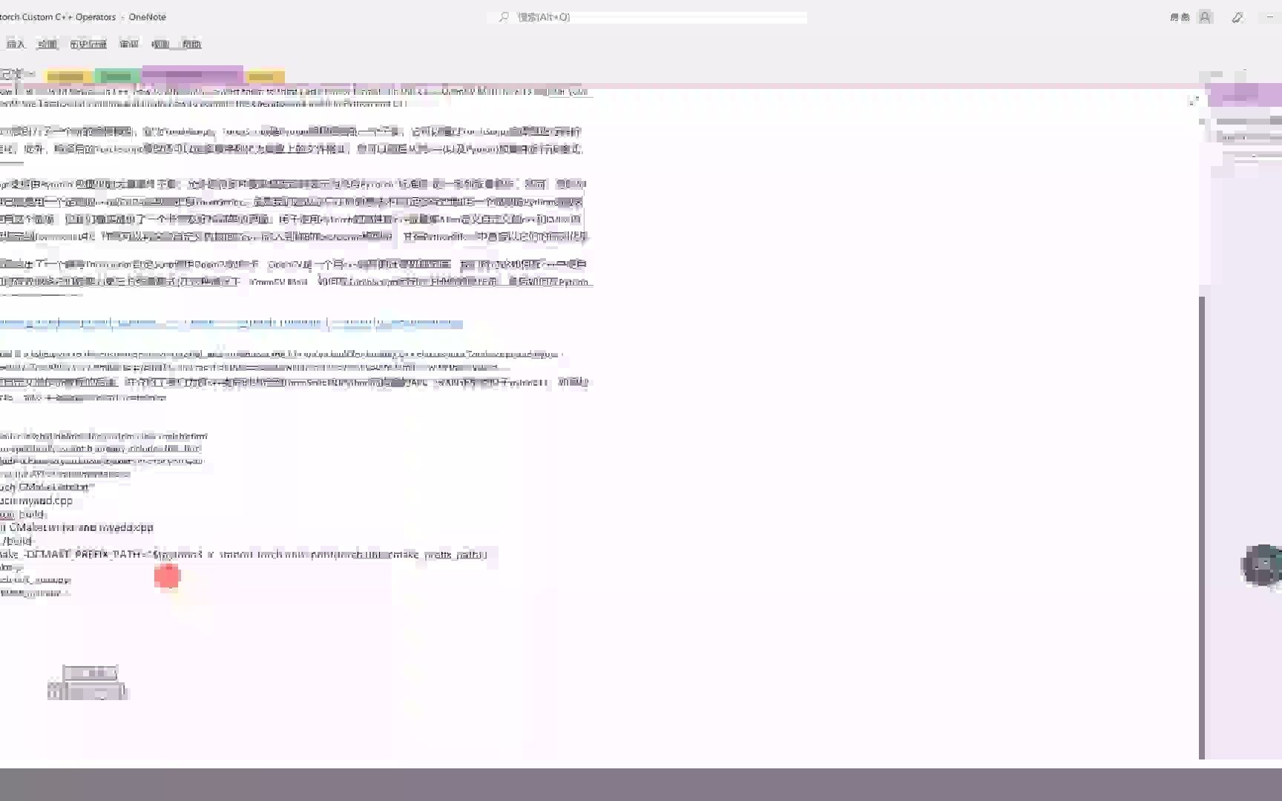Image resolution: width=1282 pixels, height=801 pixels.
Task: Select the purple active section tab
Action: (192, 75)
